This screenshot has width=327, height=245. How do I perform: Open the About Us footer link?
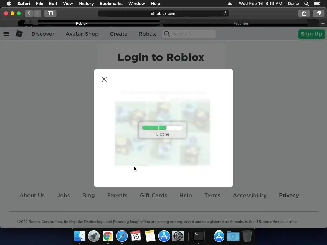(x=32, y=195)
